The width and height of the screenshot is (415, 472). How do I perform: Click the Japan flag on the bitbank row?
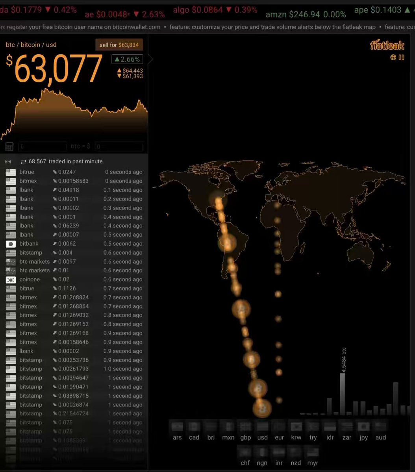coord(11,244)
